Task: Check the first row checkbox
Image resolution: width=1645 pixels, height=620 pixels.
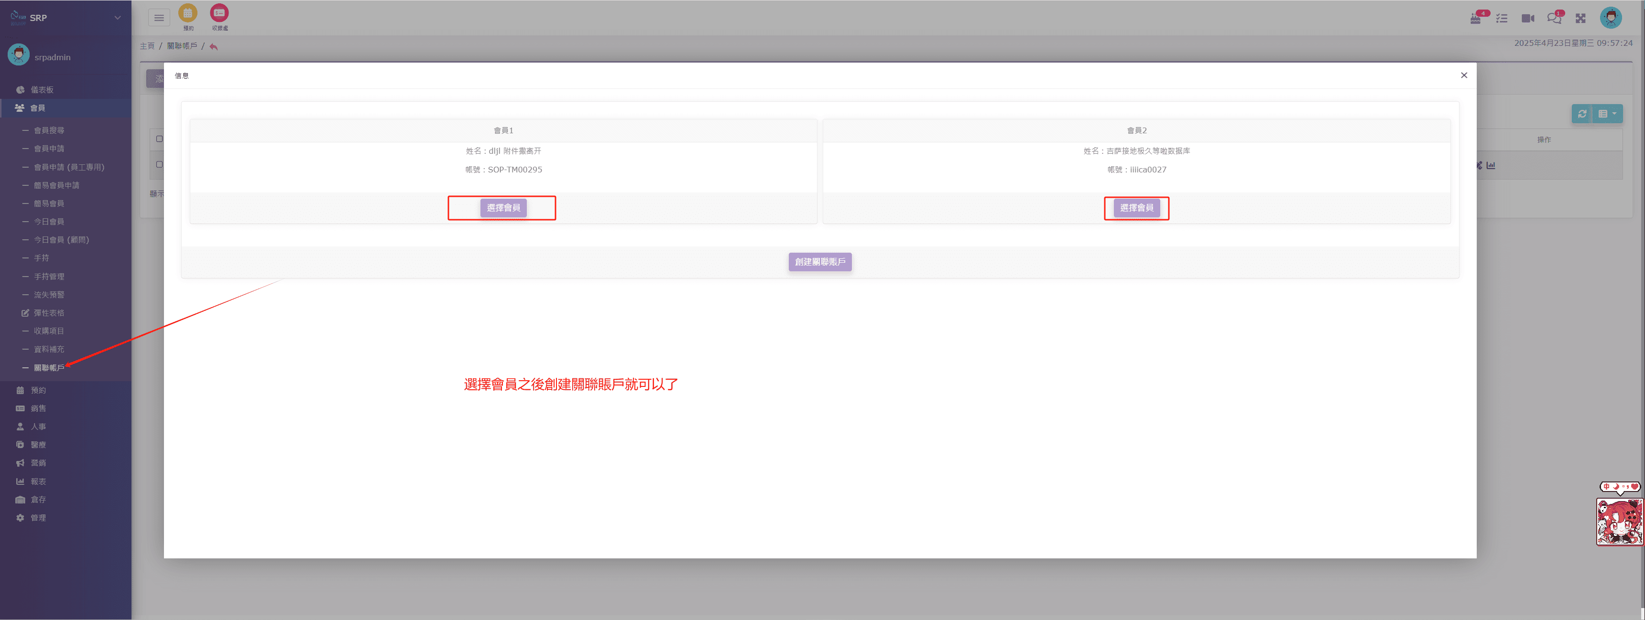Action: tap(160, 165)
